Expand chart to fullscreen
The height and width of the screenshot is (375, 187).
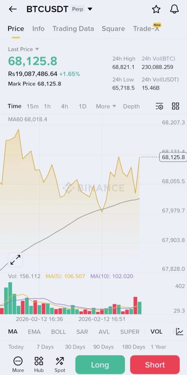click(15, 260)
